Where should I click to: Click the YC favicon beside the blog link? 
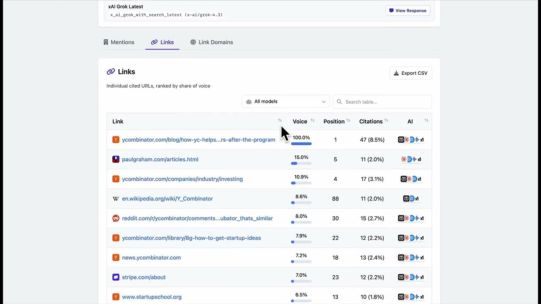pos(116,140)
